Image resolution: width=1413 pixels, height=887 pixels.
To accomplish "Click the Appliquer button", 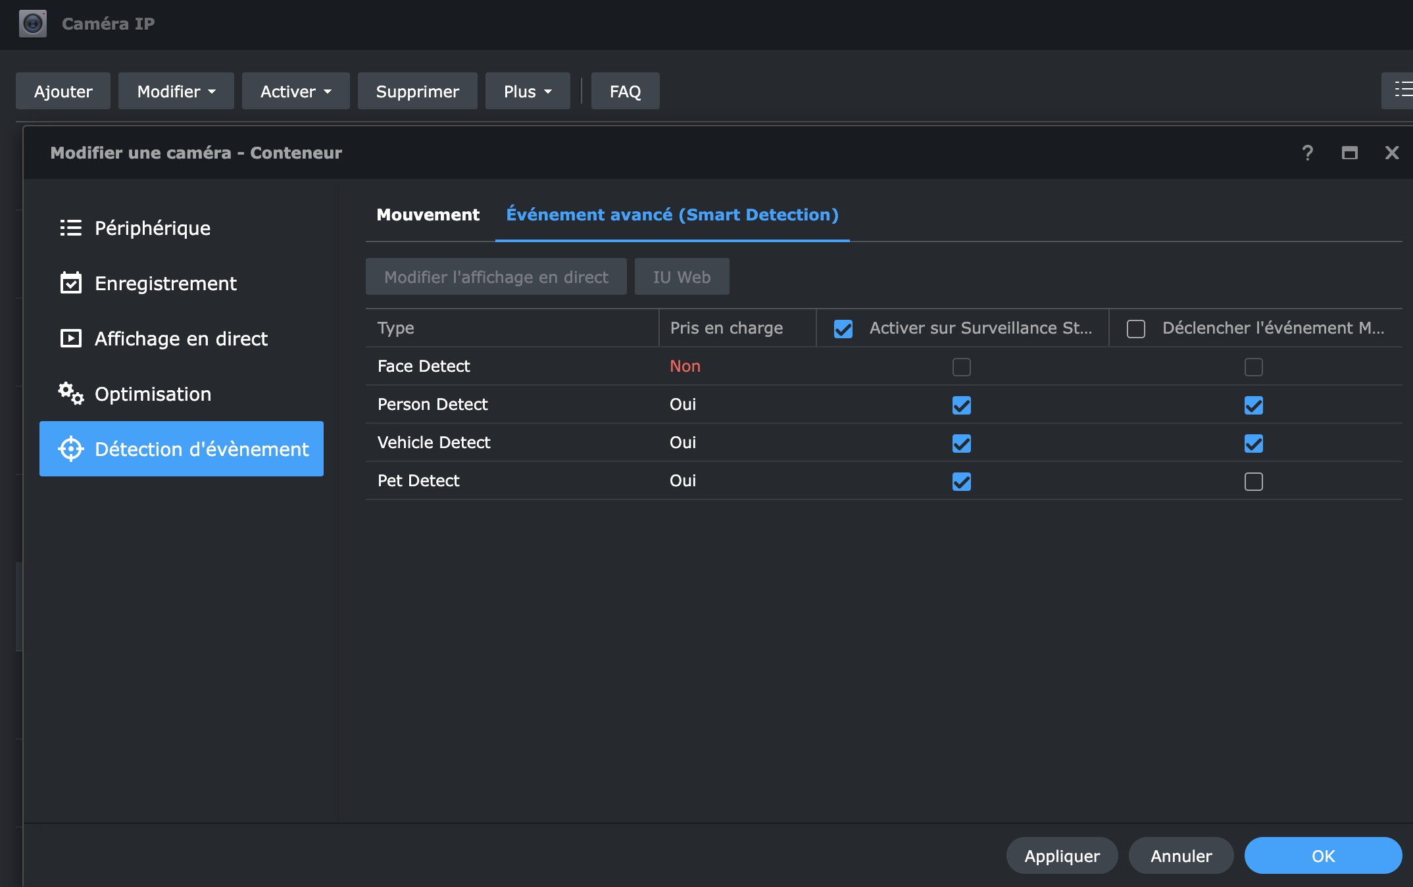I will click(x=1061, y=855).
